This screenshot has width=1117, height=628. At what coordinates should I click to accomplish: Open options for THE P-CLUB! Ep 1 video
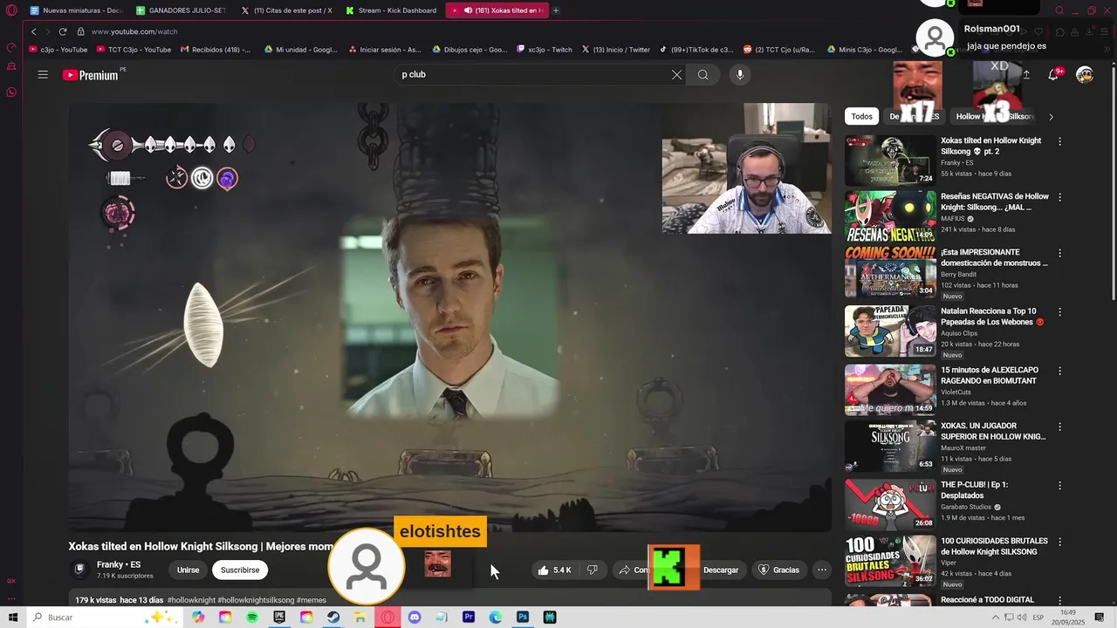click(x=1060, y=485)
